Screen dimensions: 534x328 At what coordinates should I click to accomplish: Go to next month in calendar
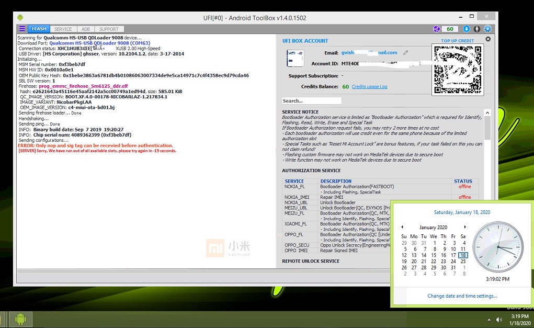465,227
